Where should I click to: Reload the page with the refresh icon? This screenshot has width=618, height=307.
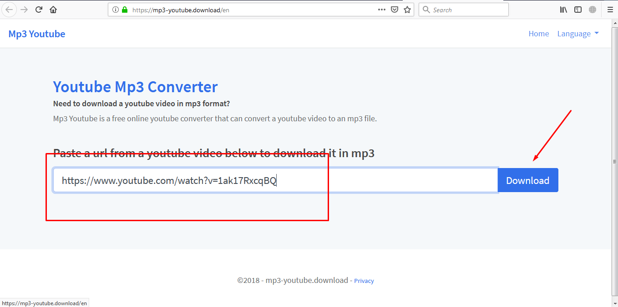39,10
